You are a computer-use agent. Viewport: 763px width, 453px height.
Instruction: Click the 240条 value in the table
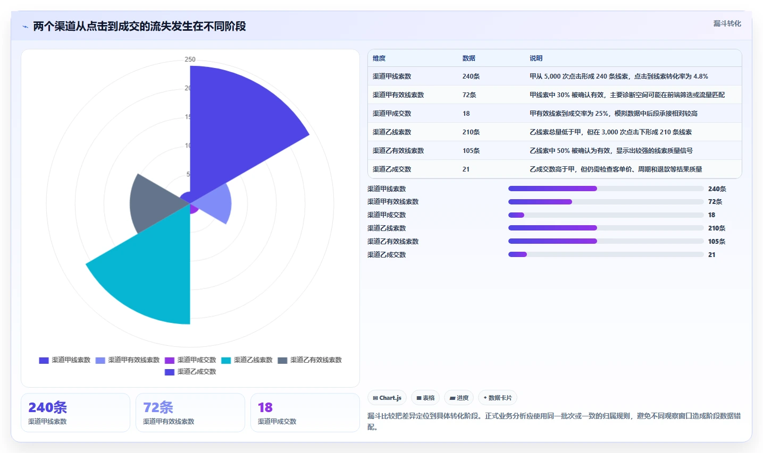pyautogui.click(x=471, y=76)
